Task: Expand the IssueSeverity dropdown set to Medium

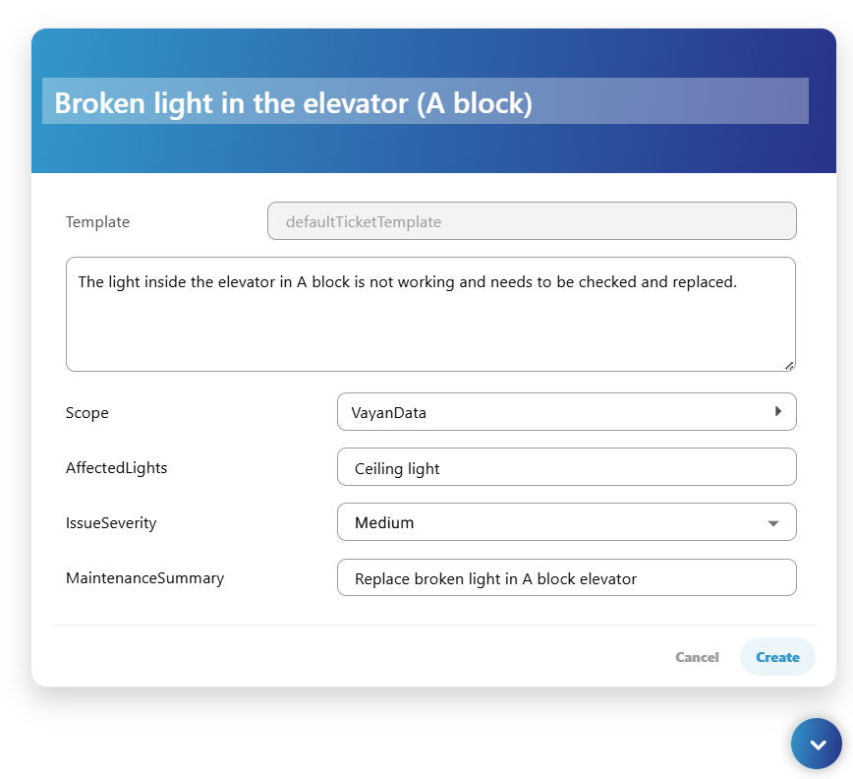Action: [x=566, y=522]
